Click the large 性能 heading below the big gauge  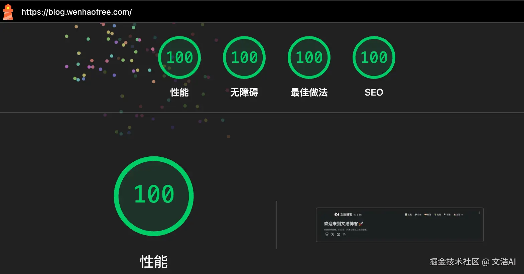pyautogui.click(x=154, y=262)
